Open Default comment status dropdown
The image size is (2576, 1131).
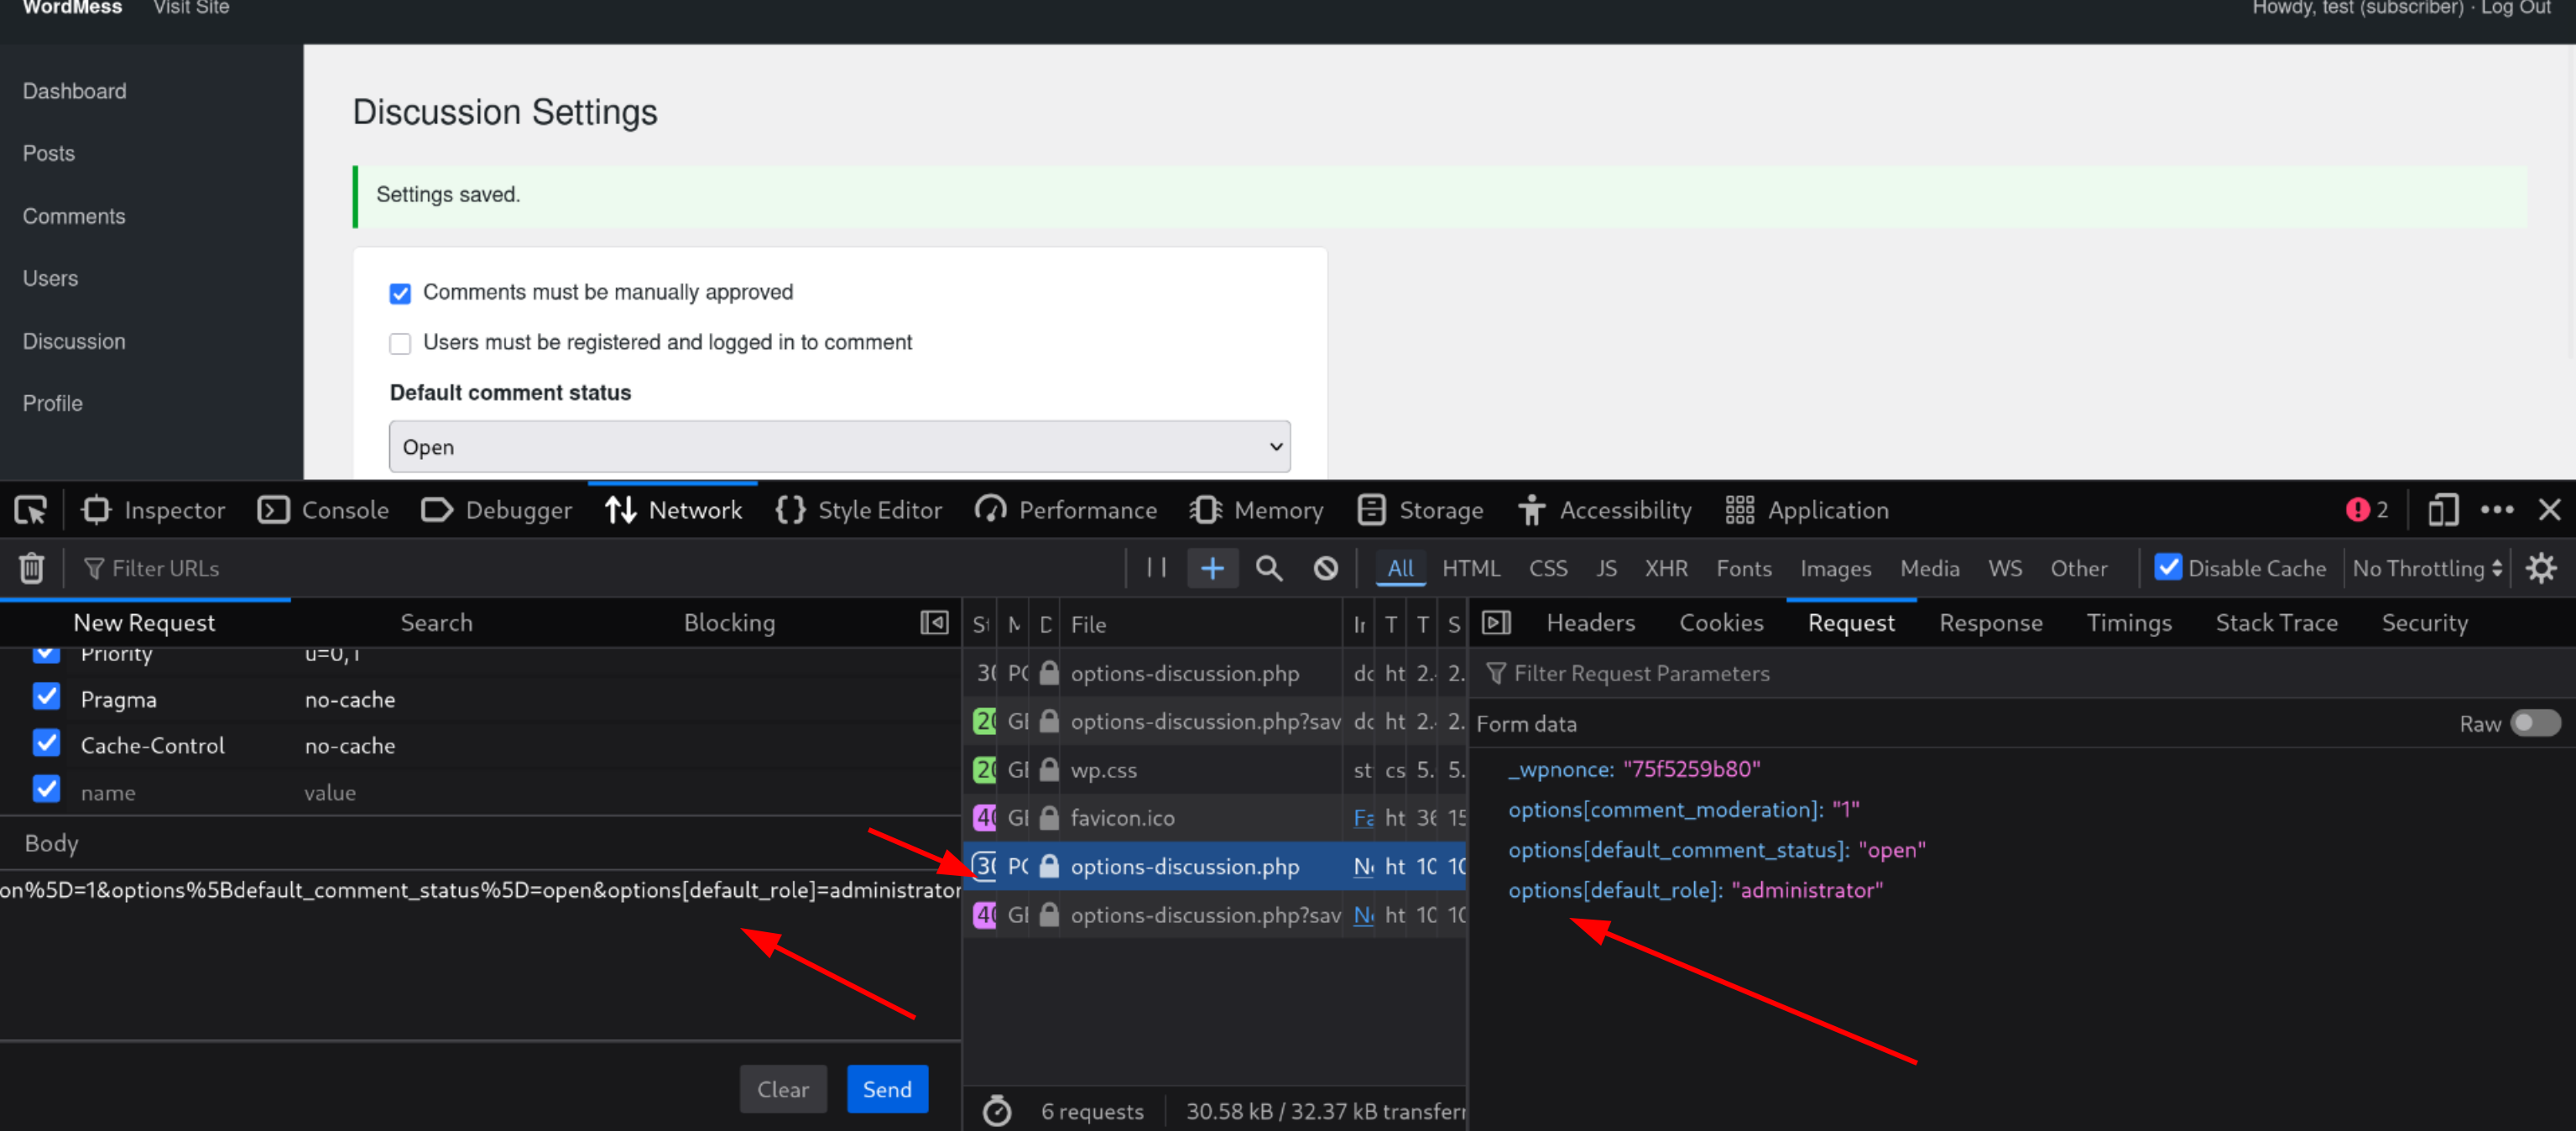[x=839, y=446]
